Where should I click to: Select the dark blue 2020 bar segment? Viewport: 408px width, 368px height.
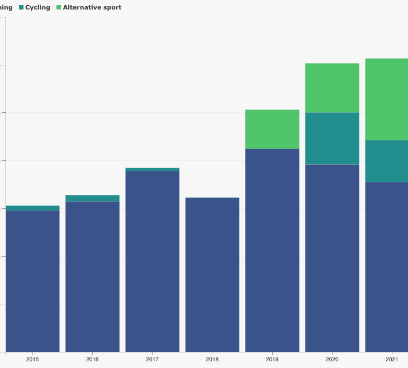[332, 257]
